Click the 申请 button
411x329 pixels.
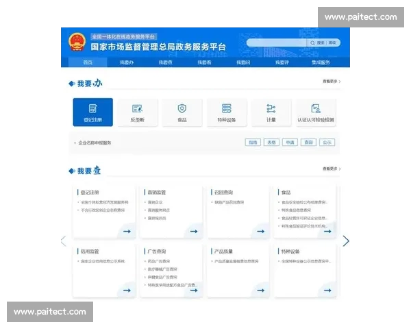[290, 143]
